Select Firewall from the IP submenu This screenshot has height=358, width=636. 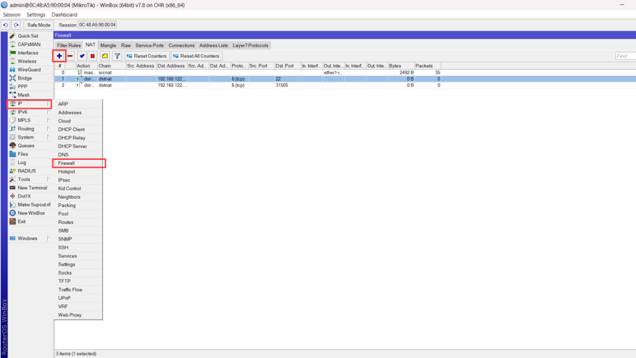pos(66,163)
